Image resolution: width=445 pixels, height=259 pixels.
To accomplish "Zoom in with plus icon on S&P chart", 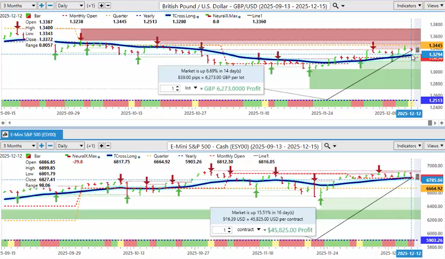I will coord(42,146).
